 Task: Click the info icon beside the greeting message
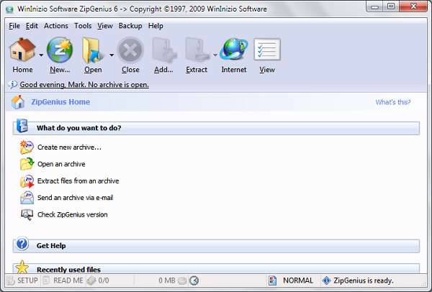pos(13,84)
